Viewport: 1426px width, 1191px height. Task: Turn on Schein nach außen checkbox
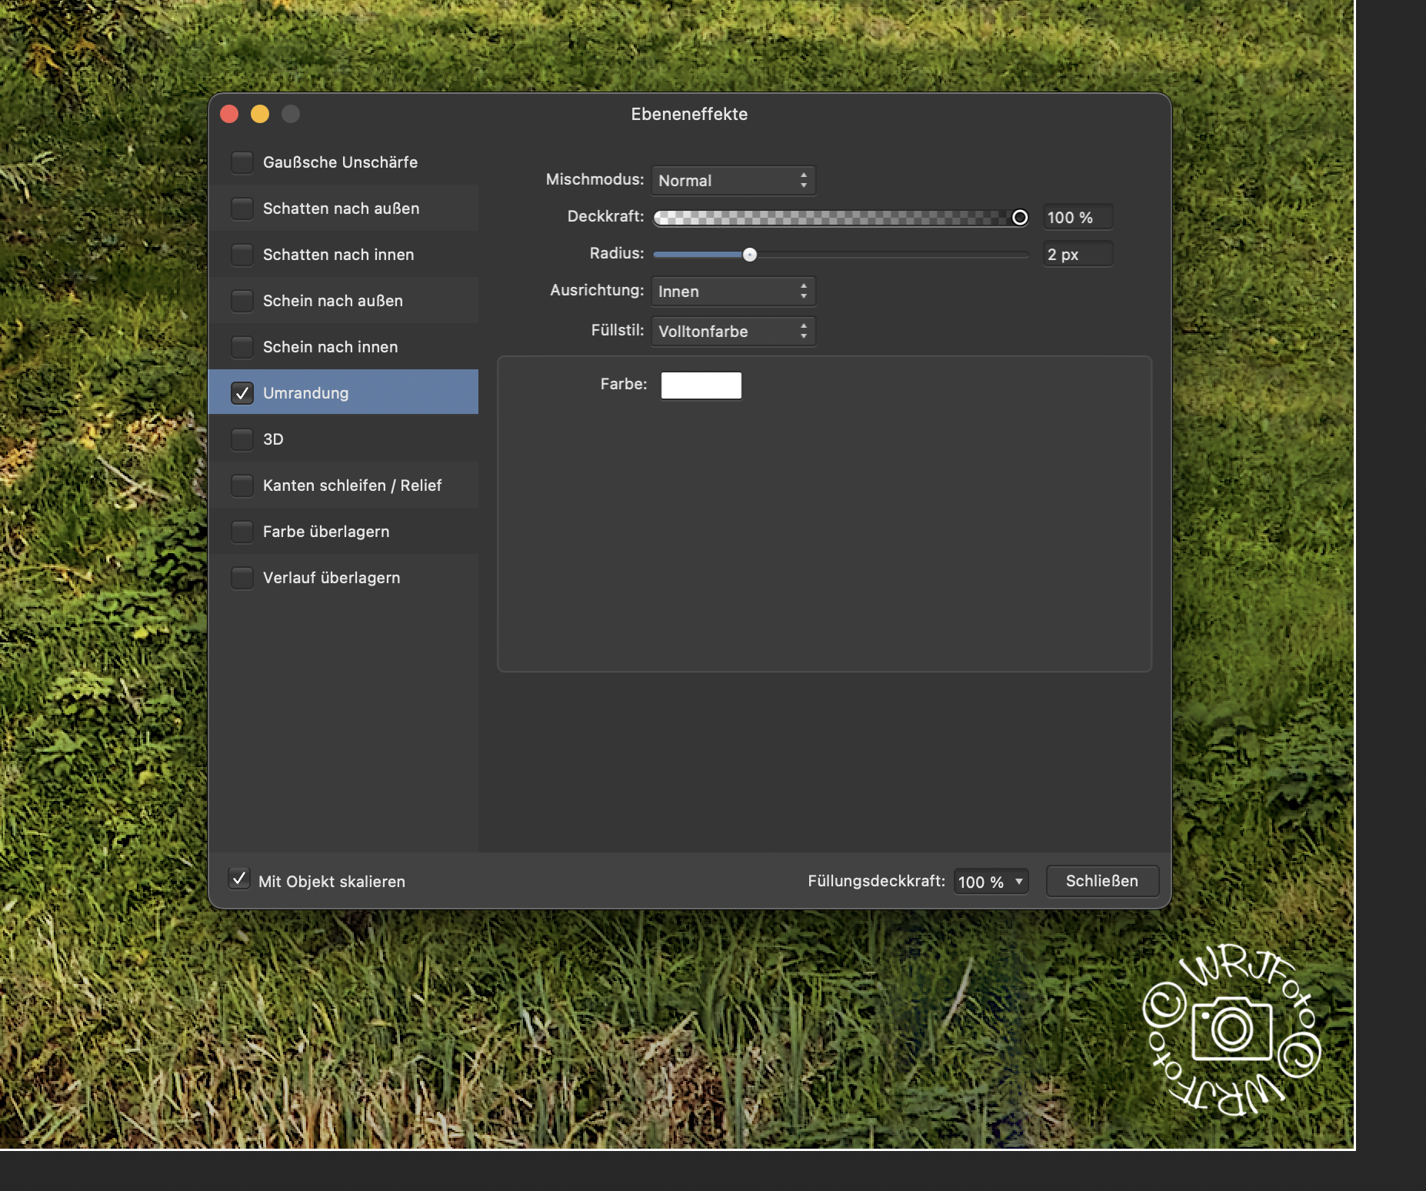(242, 301)
